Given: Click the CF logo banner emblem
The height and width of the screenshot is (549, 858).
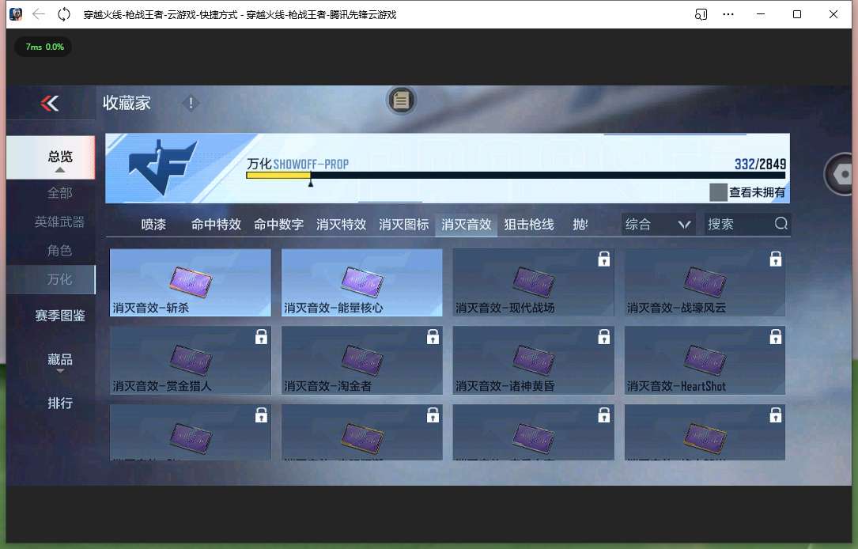Looking at the screenshot, I should [162, 167].
